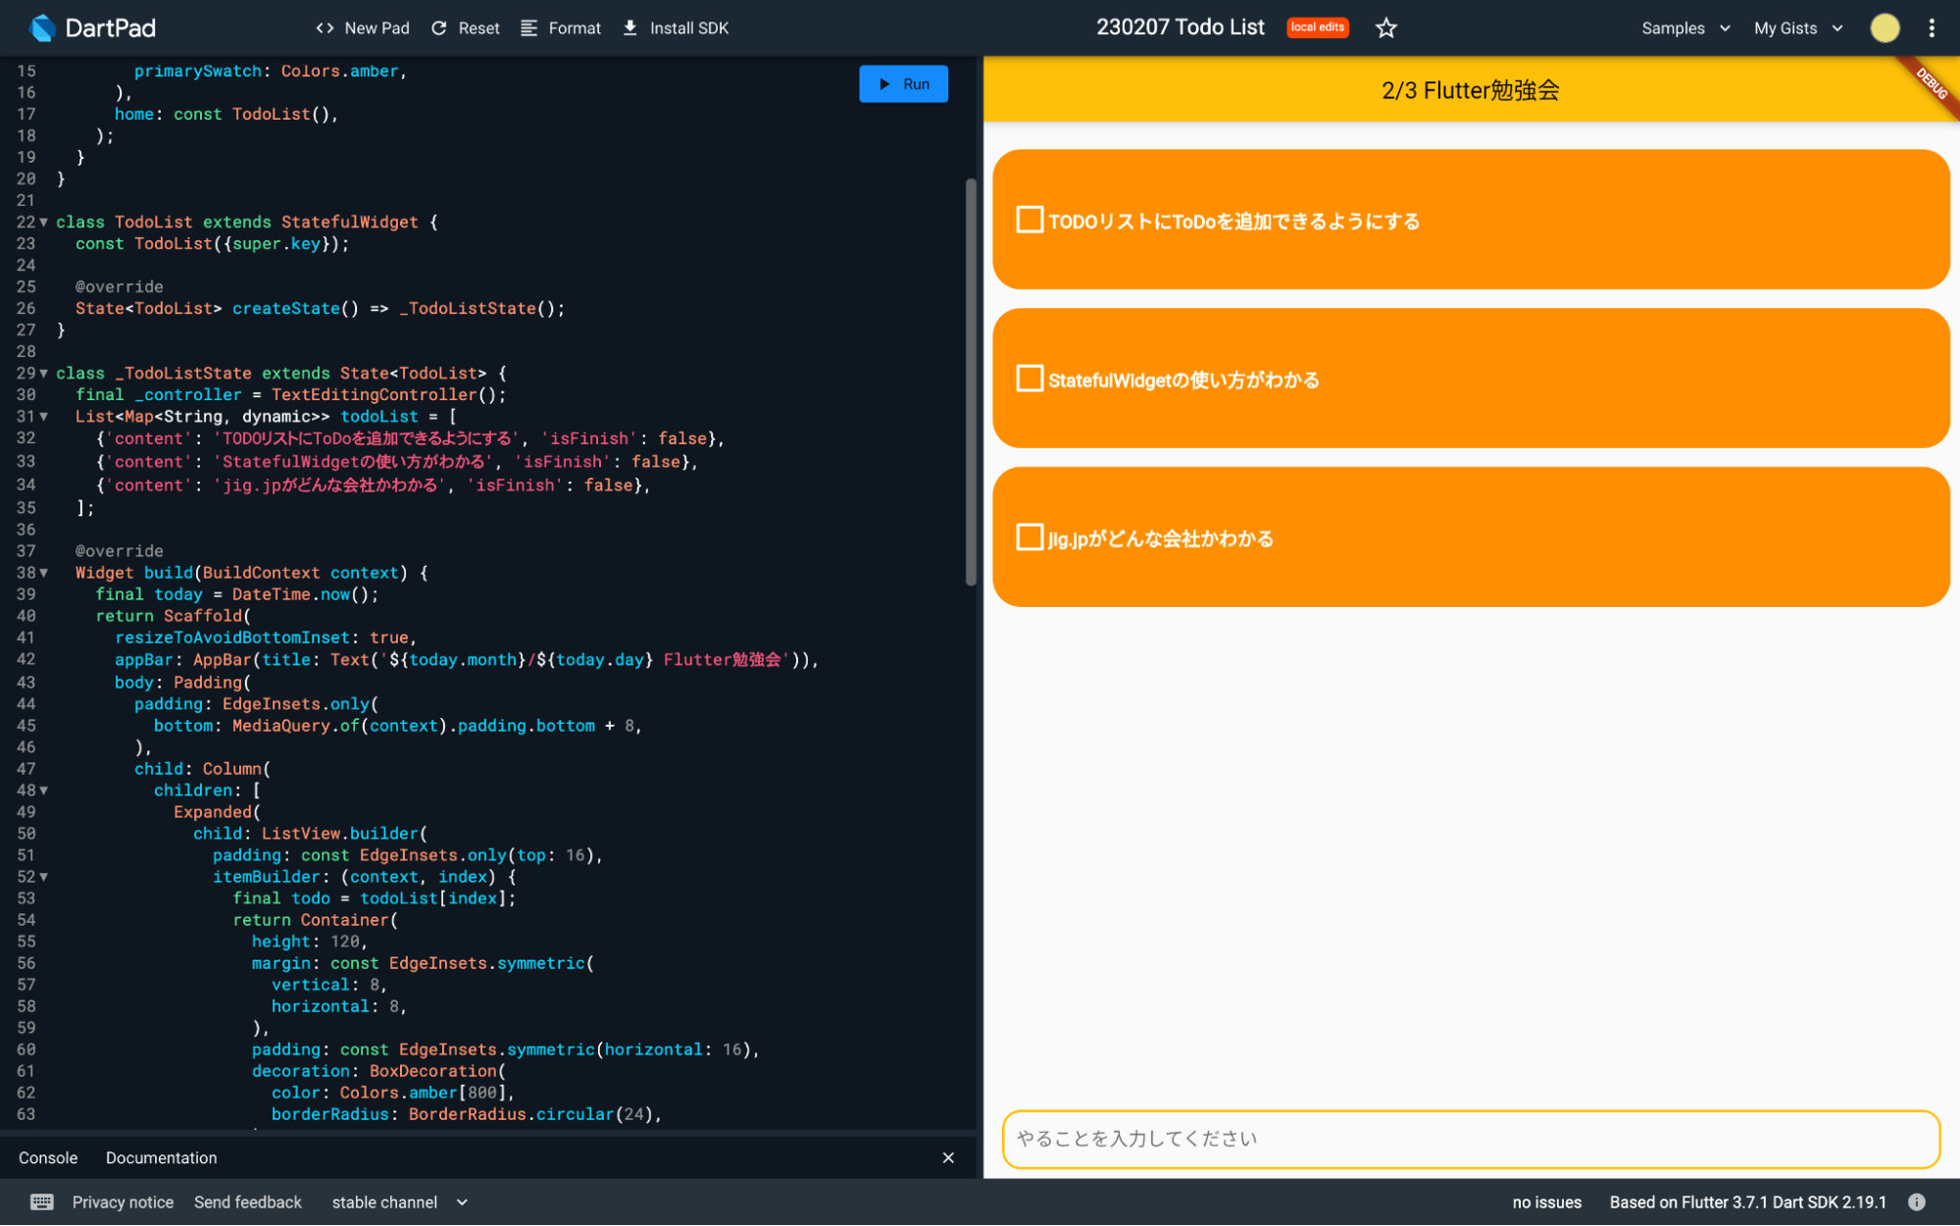Run the code with the Run button
Viewport: 1960px width, 1226px height.
coord(903,84)
